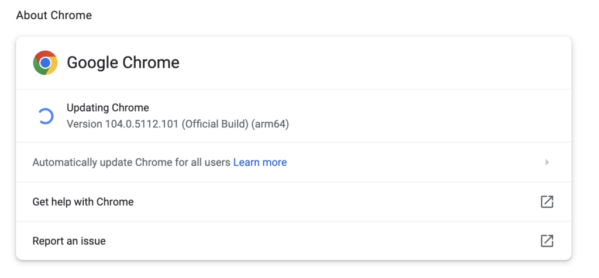
Task: Click the (Official Build) label
Action: pos(215,124)
